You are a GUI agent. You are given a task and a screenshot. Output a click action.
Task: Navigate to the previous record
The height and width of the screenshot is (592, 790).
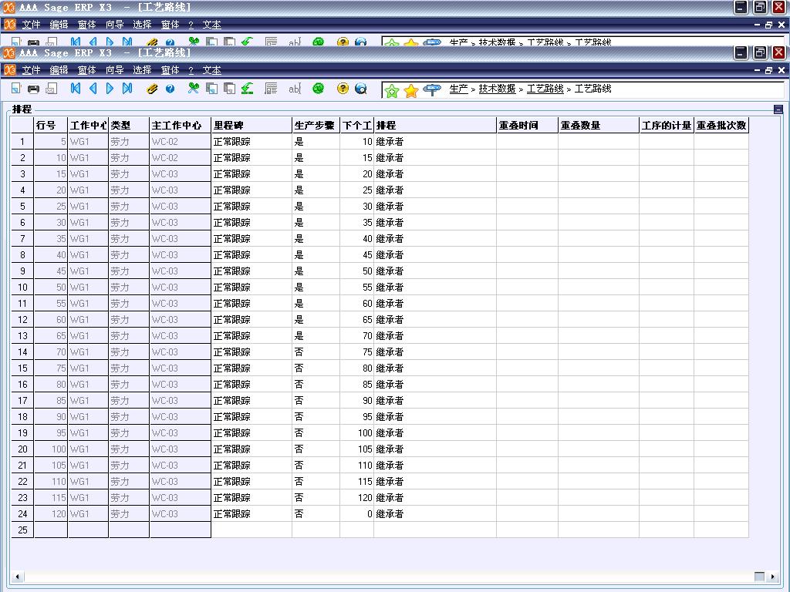point(93,89)
